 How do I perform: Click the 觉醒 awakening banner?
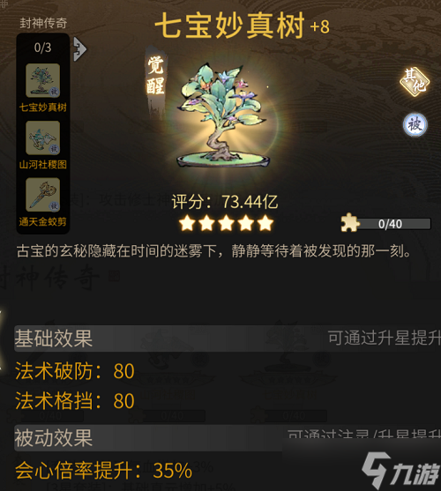[x=155, y=77]
